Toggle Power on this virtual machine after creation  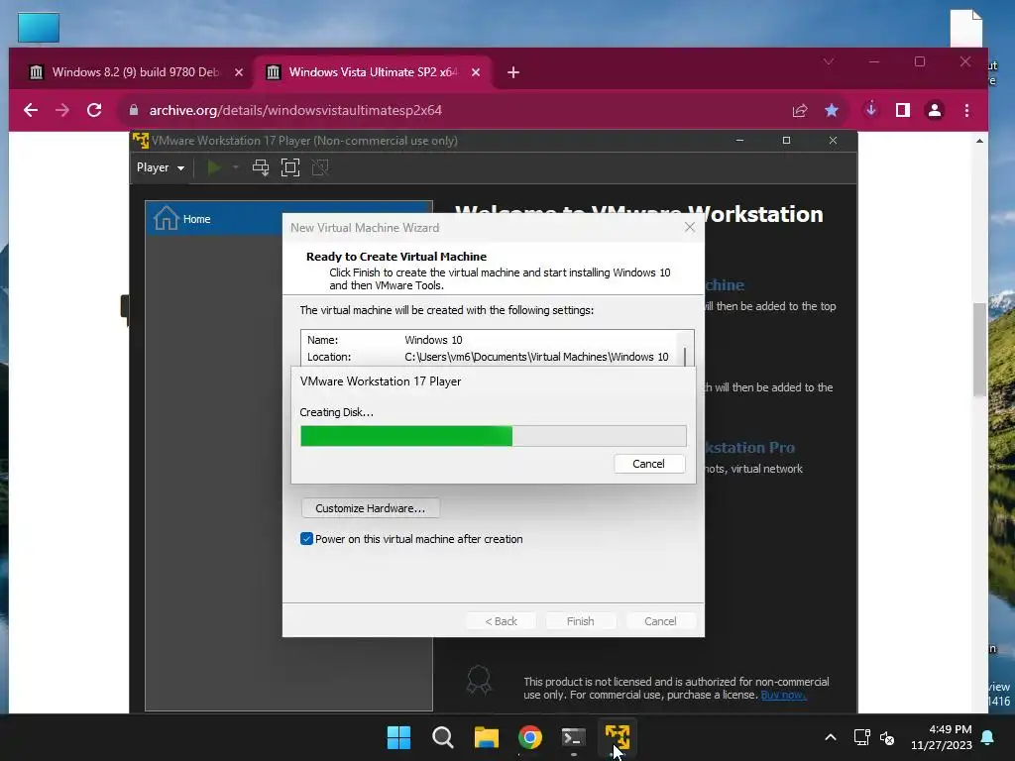(307, 539)
